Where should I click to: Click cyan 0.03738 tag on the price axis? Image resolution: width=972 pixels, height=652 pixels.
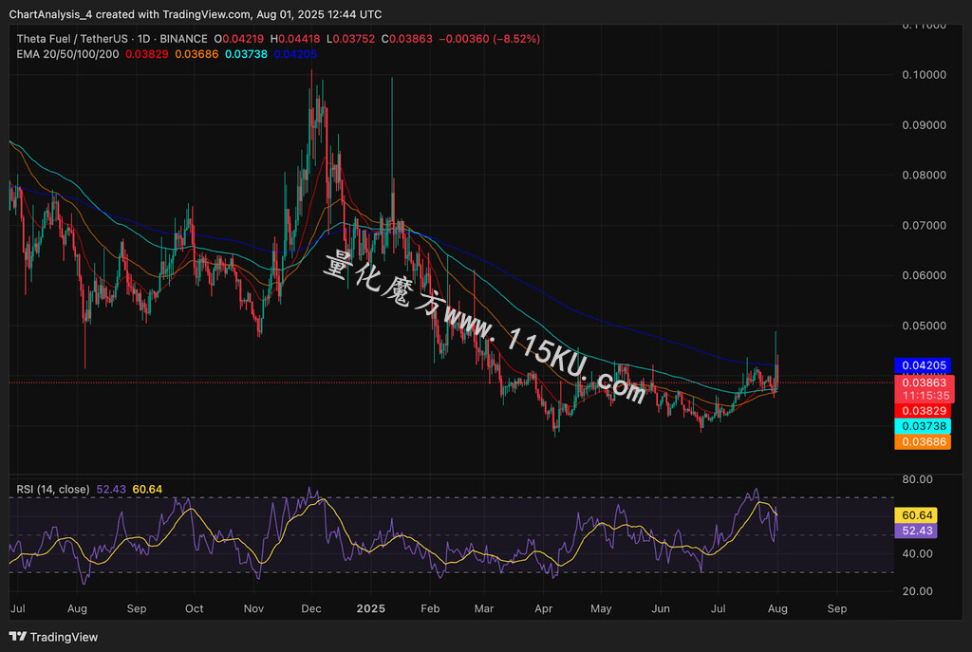click(x=923, y=426)
